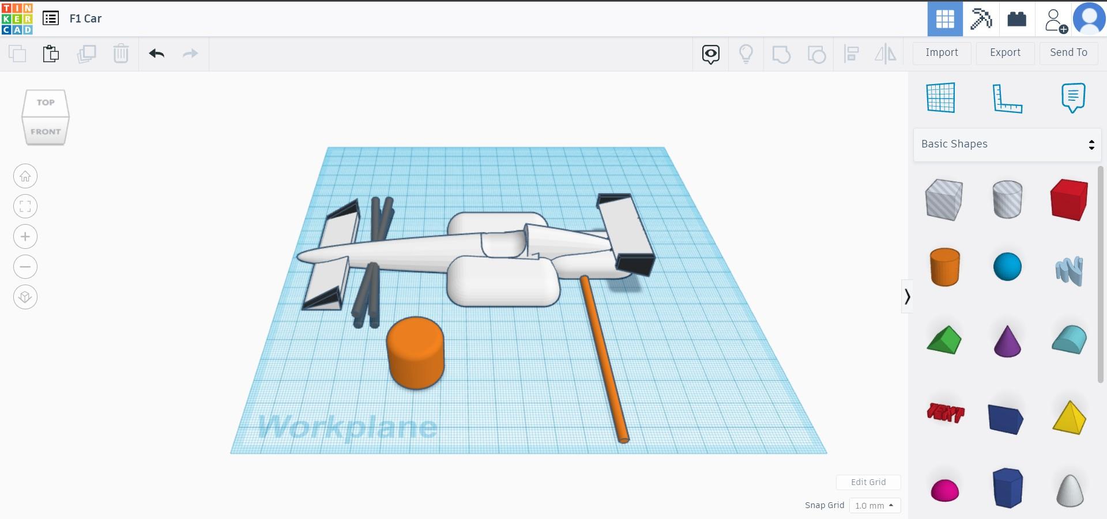Pick the blue Sphere shape
The height and width of the screenshot is (519, 1107).
(x=1007, y=267)
